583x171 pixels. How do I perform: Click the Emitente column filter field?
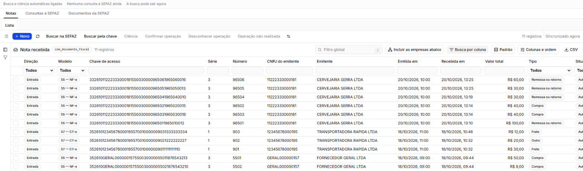pos(355,70)
